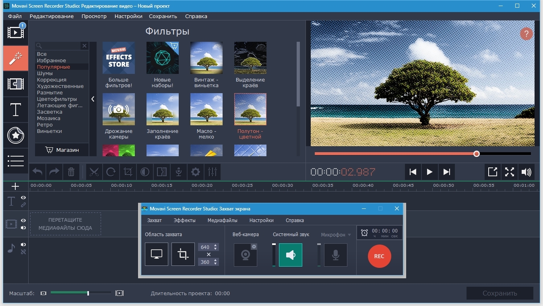Image resolution: width=543 pixels, height=306 pixels.
Task: Increase capture width 640 stepper
Action: pos(216,245)
